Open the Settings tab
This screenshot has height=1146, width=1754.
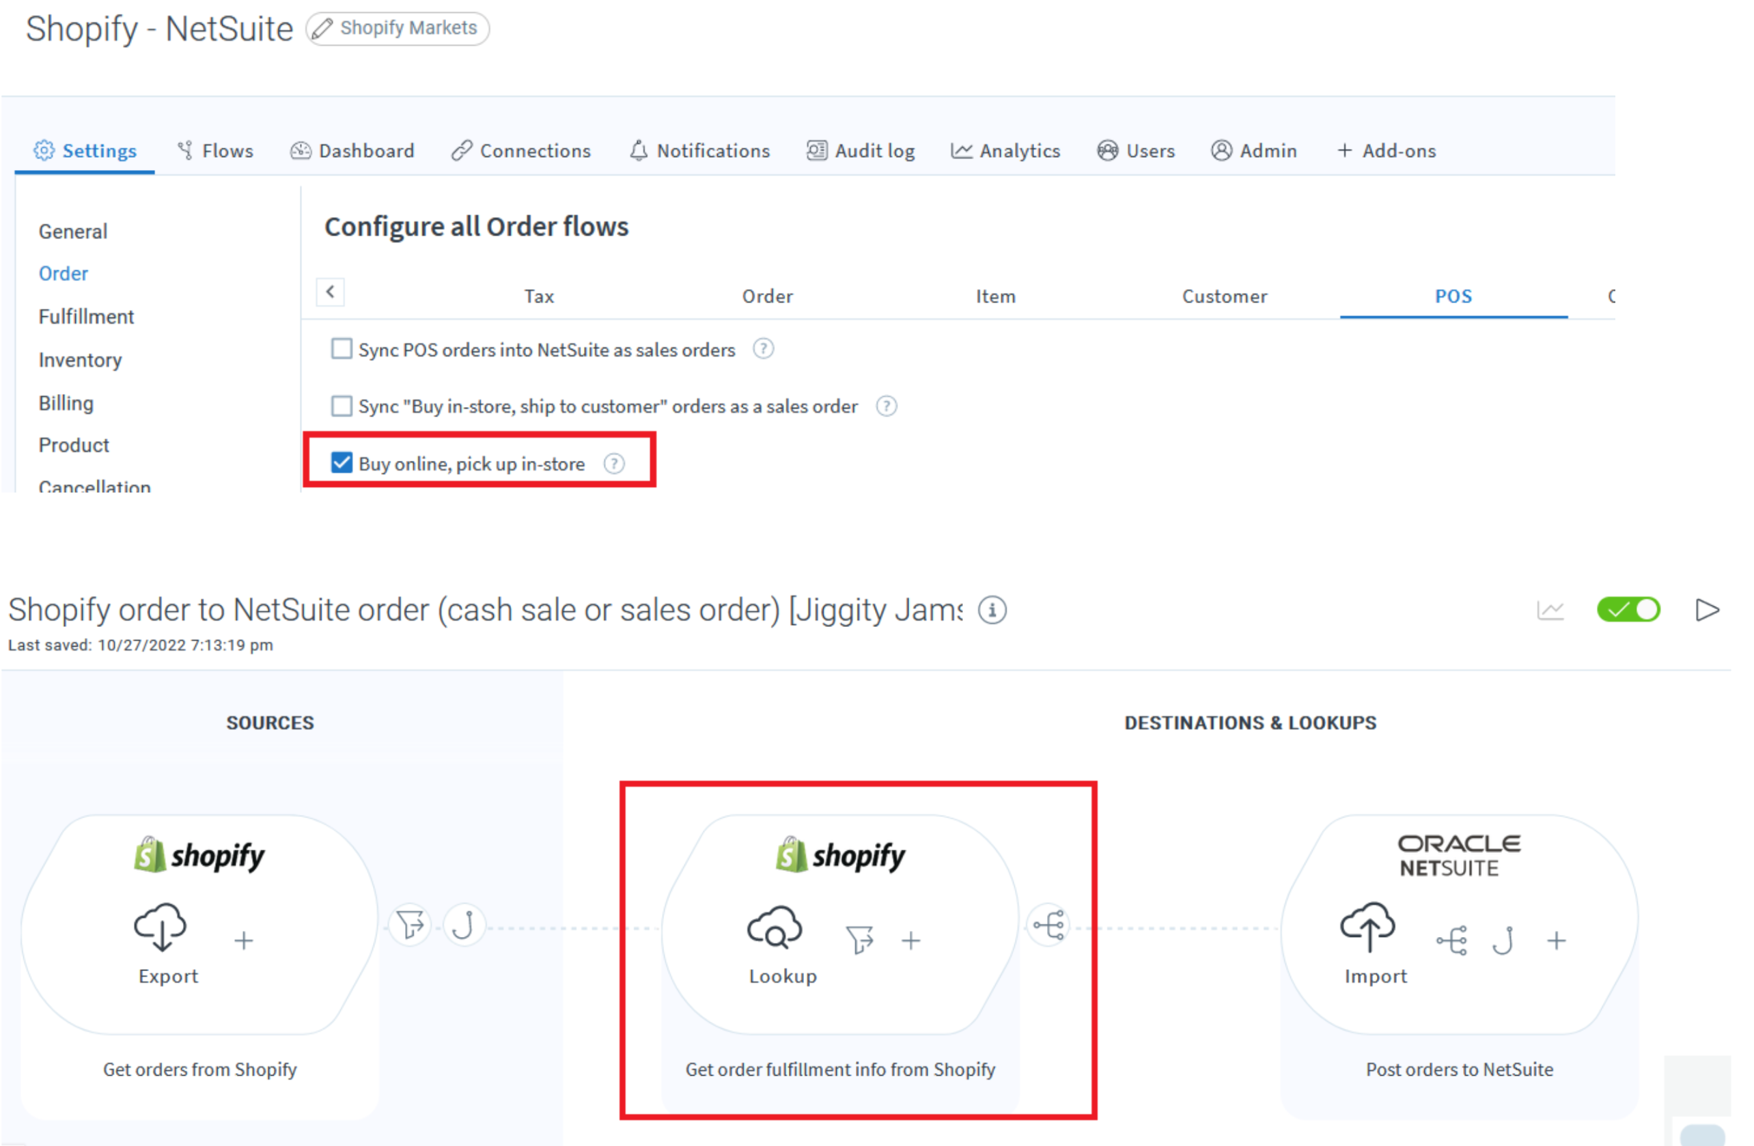[x=85, y=151]
